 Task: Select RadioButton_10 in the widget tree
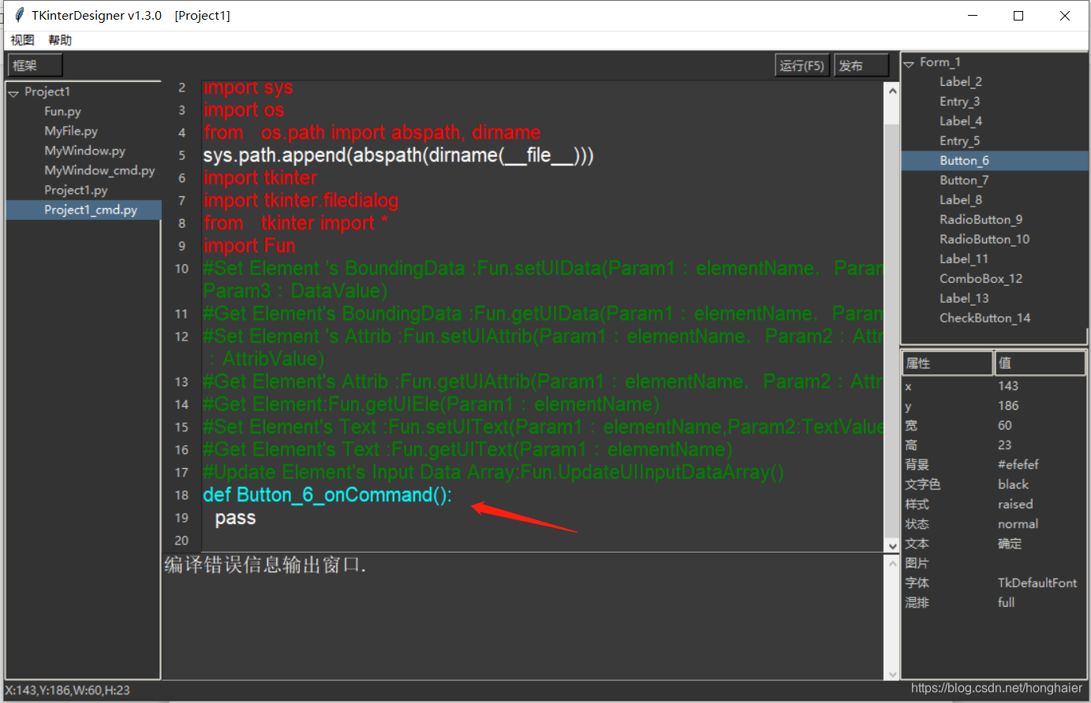tap(985, 239)
